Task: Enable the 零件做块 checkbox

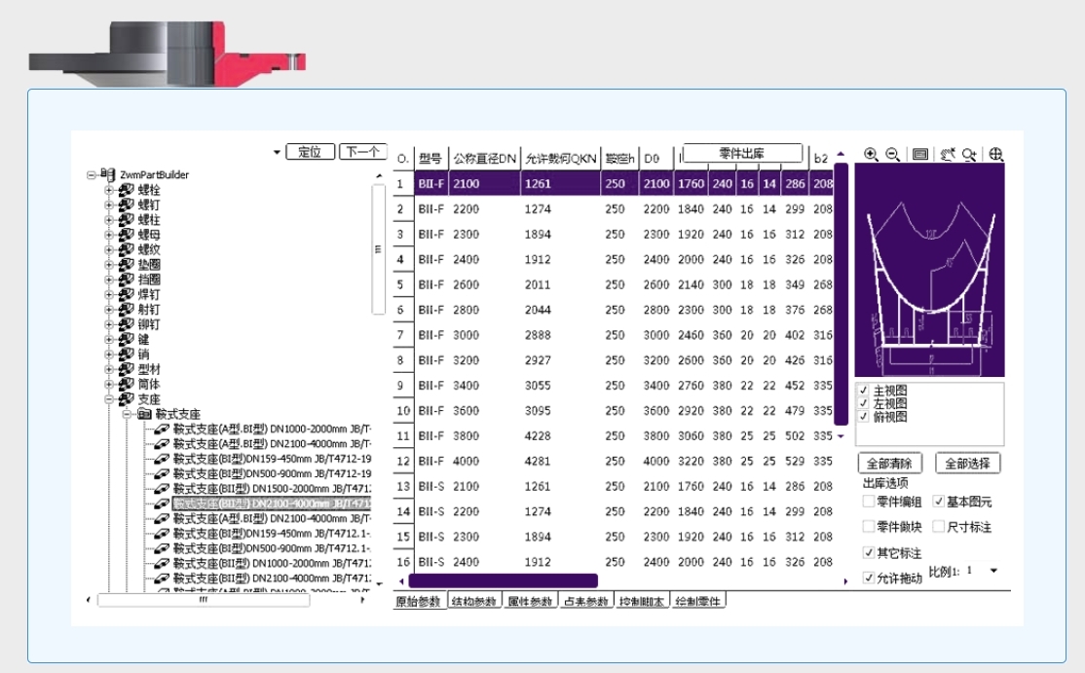Action: [x=869, y=526]
